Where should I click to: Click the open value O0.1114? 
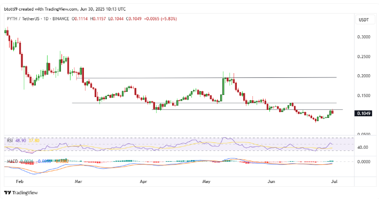tap(80, 19)
